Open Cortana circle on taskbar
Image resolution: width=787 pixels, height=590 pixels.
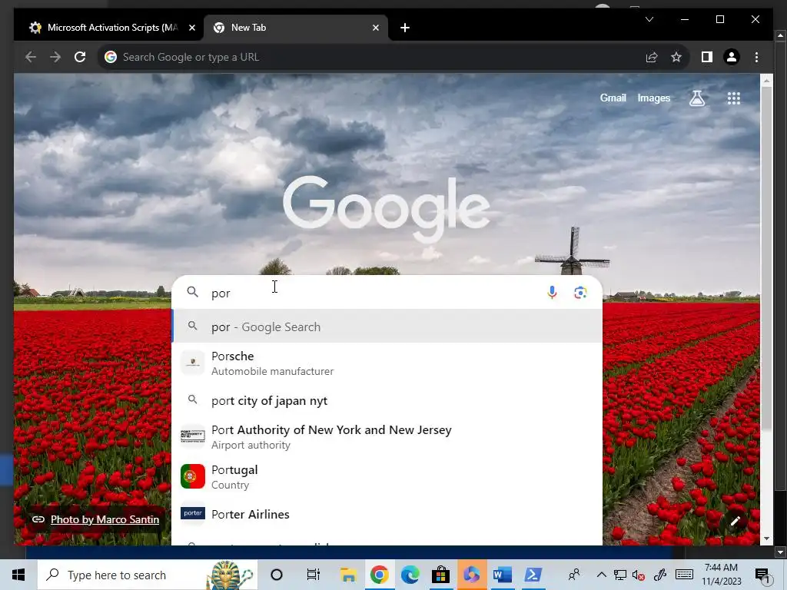(x=277, y=575)
